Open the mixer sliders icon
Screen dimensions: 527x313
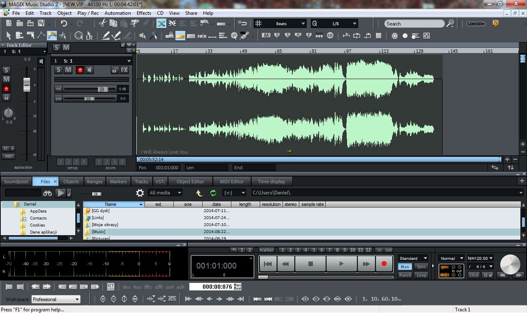(426, 36)
